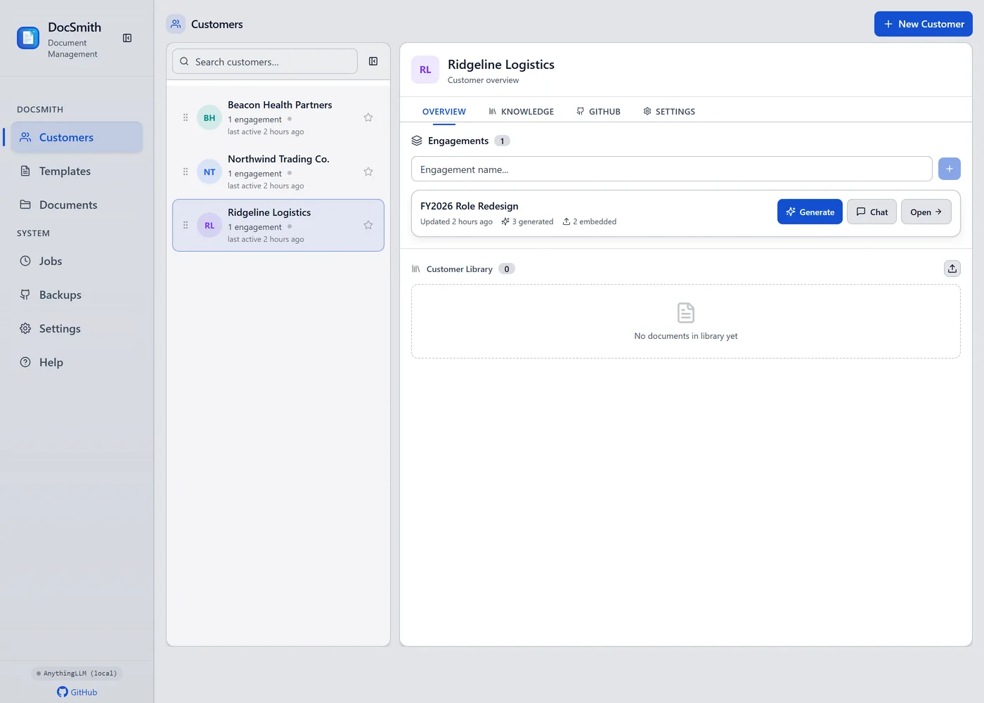
Task: Click the New Customer button
Action: point(924,24)
